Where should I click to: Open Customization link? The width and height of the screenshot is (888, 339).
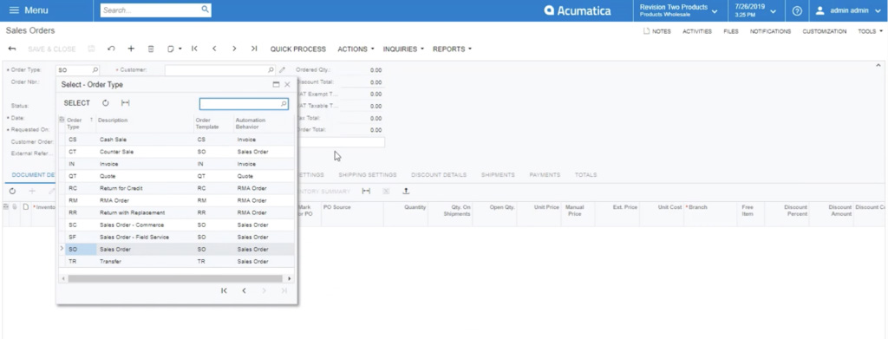825,32
